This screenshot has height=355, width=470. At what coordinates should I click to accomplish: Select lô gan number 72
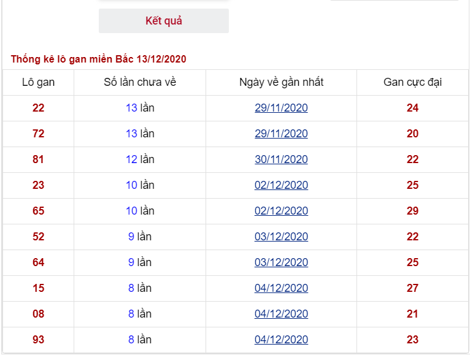coord(39,134)
